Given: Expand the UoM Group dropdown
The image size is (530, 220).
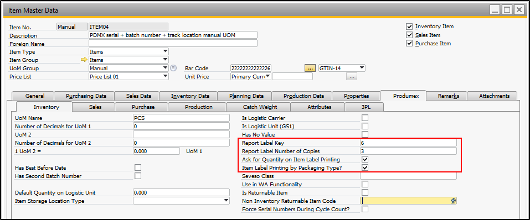Looking at the screenshot, I should (165, 68).
